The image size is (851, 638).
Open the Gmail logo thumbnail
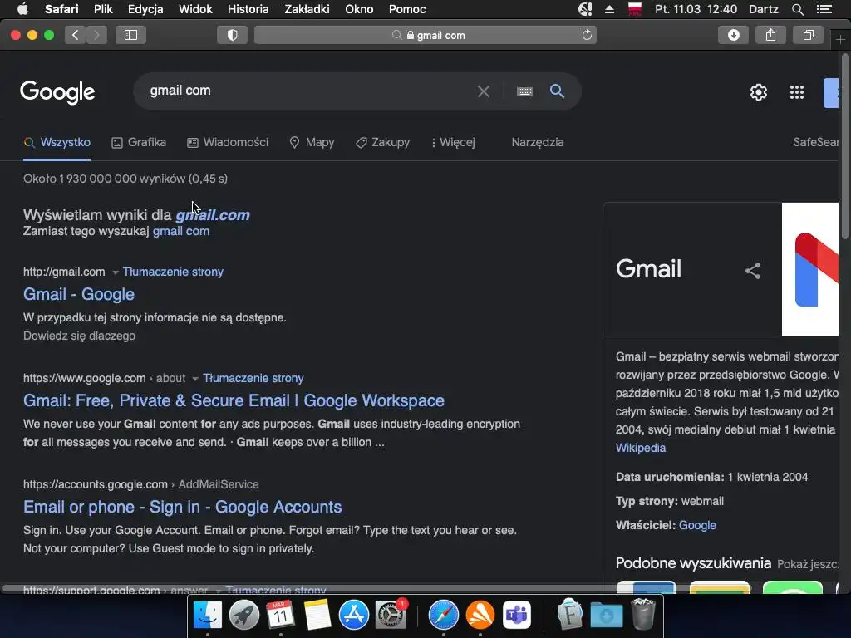[x=810, y=269]
